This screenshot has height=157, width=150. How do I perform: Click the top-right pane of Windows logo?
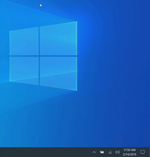click(x=58, y=38)
